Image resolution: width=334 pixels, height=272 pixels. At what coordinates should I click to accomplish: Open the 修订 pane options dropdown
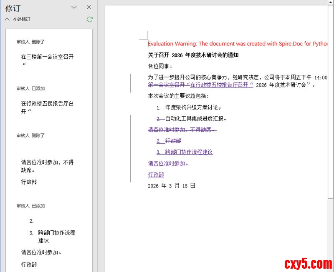click(x=74, y=7)
